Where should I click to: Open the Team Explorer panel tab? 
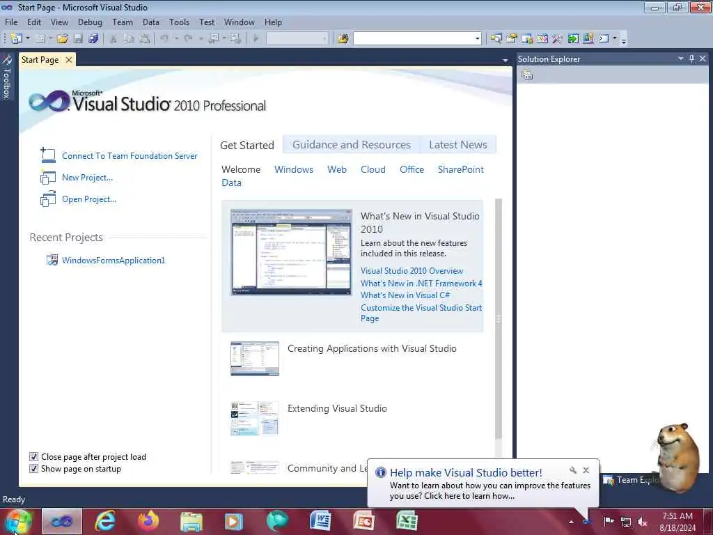[632, 480]
